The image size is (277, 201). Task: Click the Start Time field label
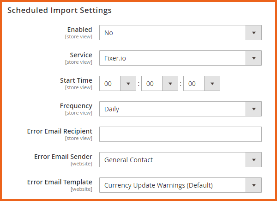click(76, 80)
